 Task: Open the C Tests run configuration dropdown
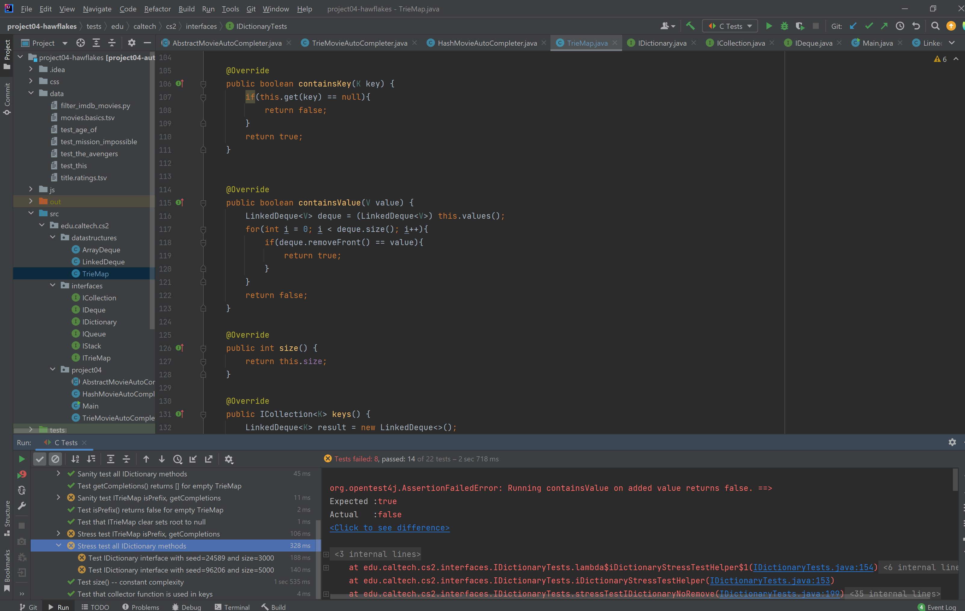coord(730,26)
